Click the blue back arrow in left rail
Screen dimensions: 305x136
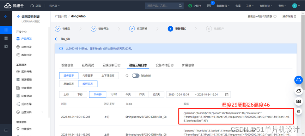click(6, 17)
